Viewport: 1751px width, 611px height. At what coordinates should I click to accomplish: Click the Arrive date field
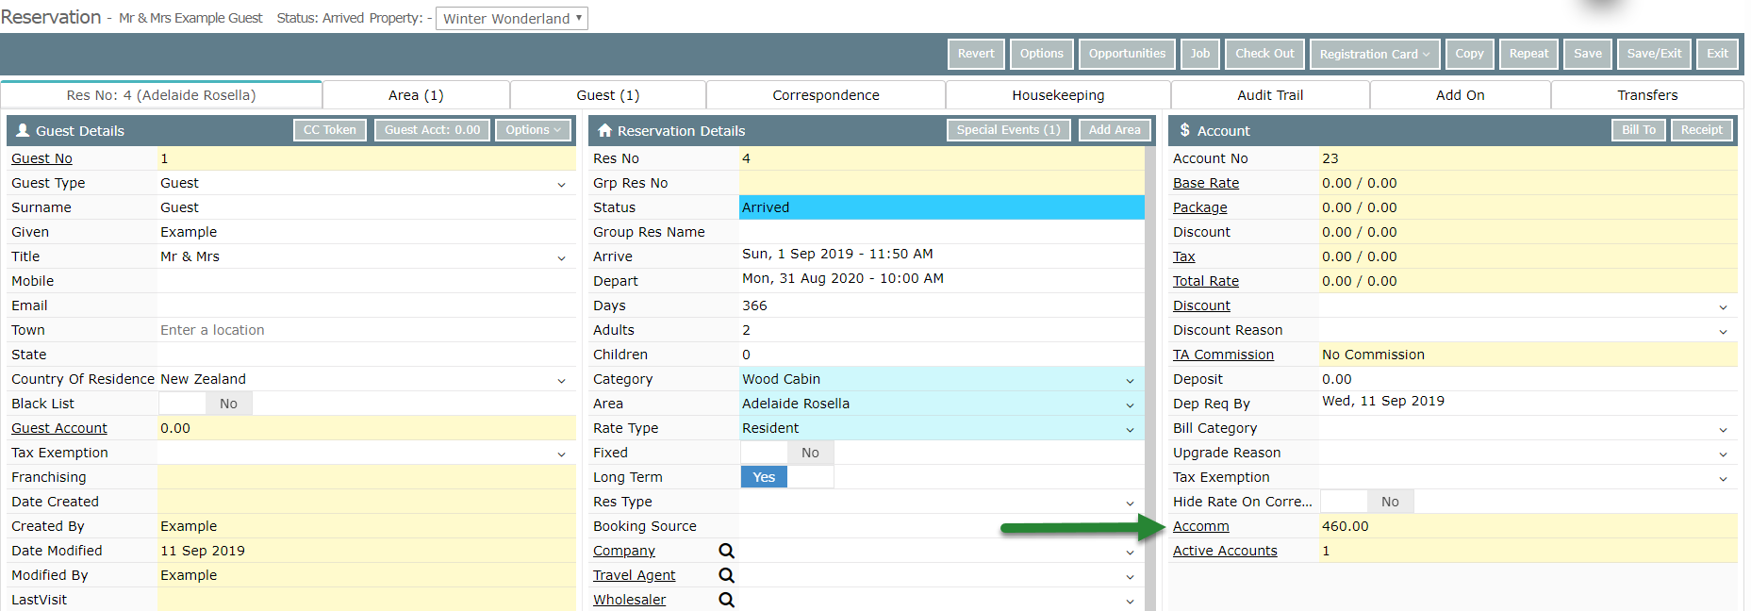(941, 255)
